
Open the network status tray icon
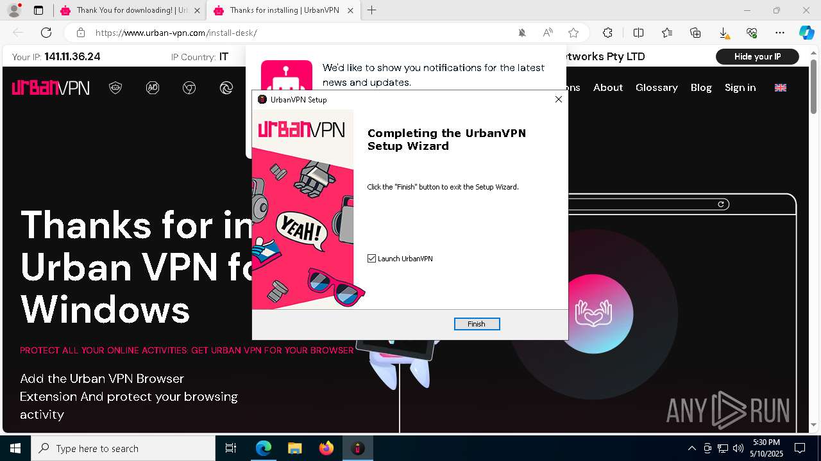pos(723,448)
